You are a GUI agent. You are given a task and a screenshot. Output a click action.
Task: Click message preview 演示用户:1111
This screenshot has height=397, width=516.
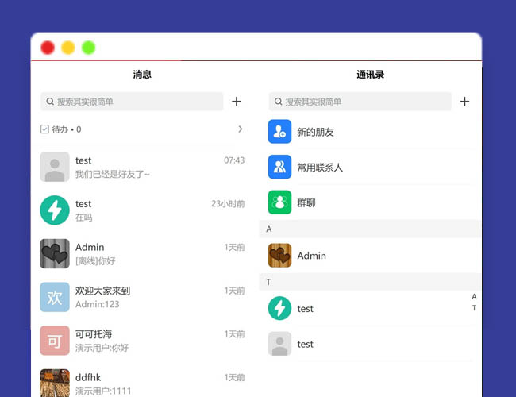103,391
